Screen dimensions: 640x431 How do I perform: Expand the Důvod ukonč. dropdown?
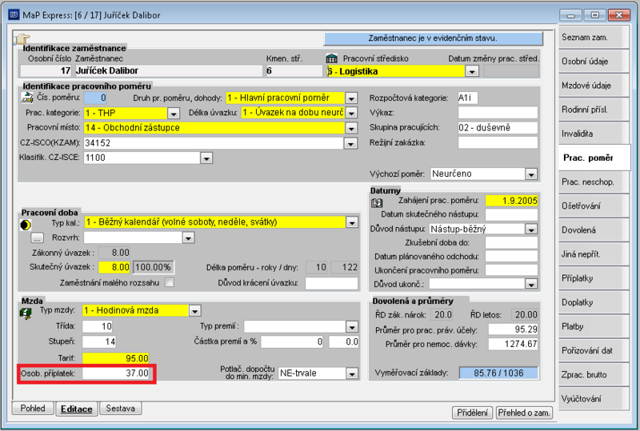(x=531, y=284)
